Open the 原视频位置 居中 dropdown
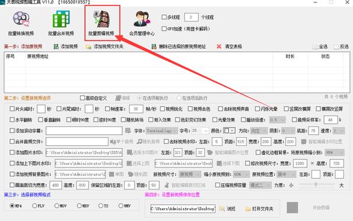 286,174
